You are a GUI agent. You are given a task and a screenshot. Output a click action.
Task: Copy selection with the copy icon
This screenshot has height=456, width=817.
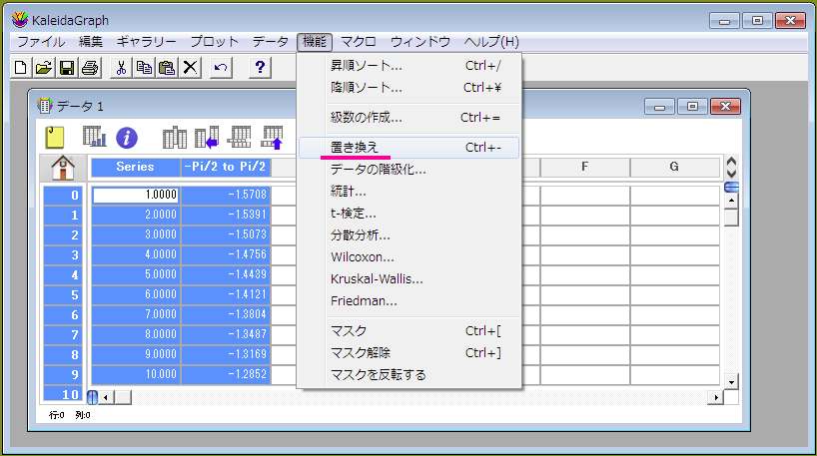click(144, 68)
